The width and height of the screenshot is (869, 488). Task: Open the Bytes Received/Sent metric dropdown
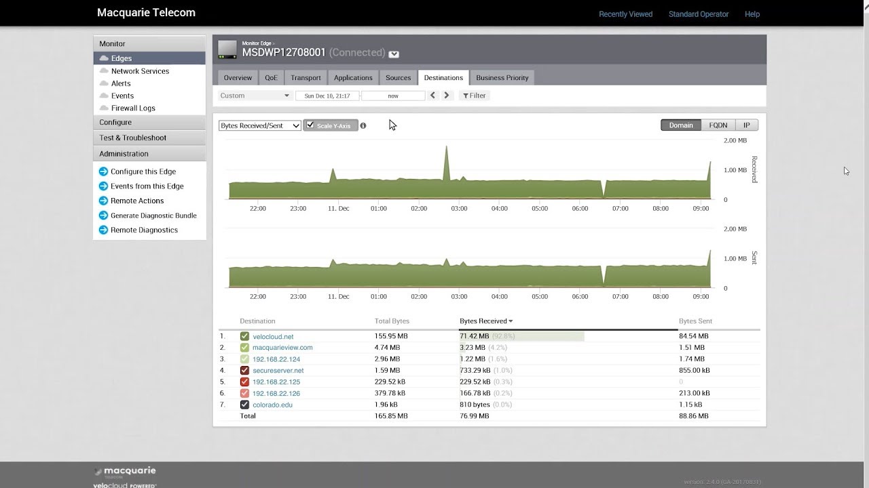pyautogui.click(x=259, y=125)
